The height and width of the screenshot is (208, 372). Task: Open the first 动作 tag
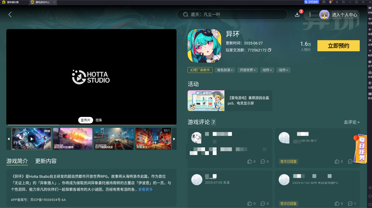267,70
